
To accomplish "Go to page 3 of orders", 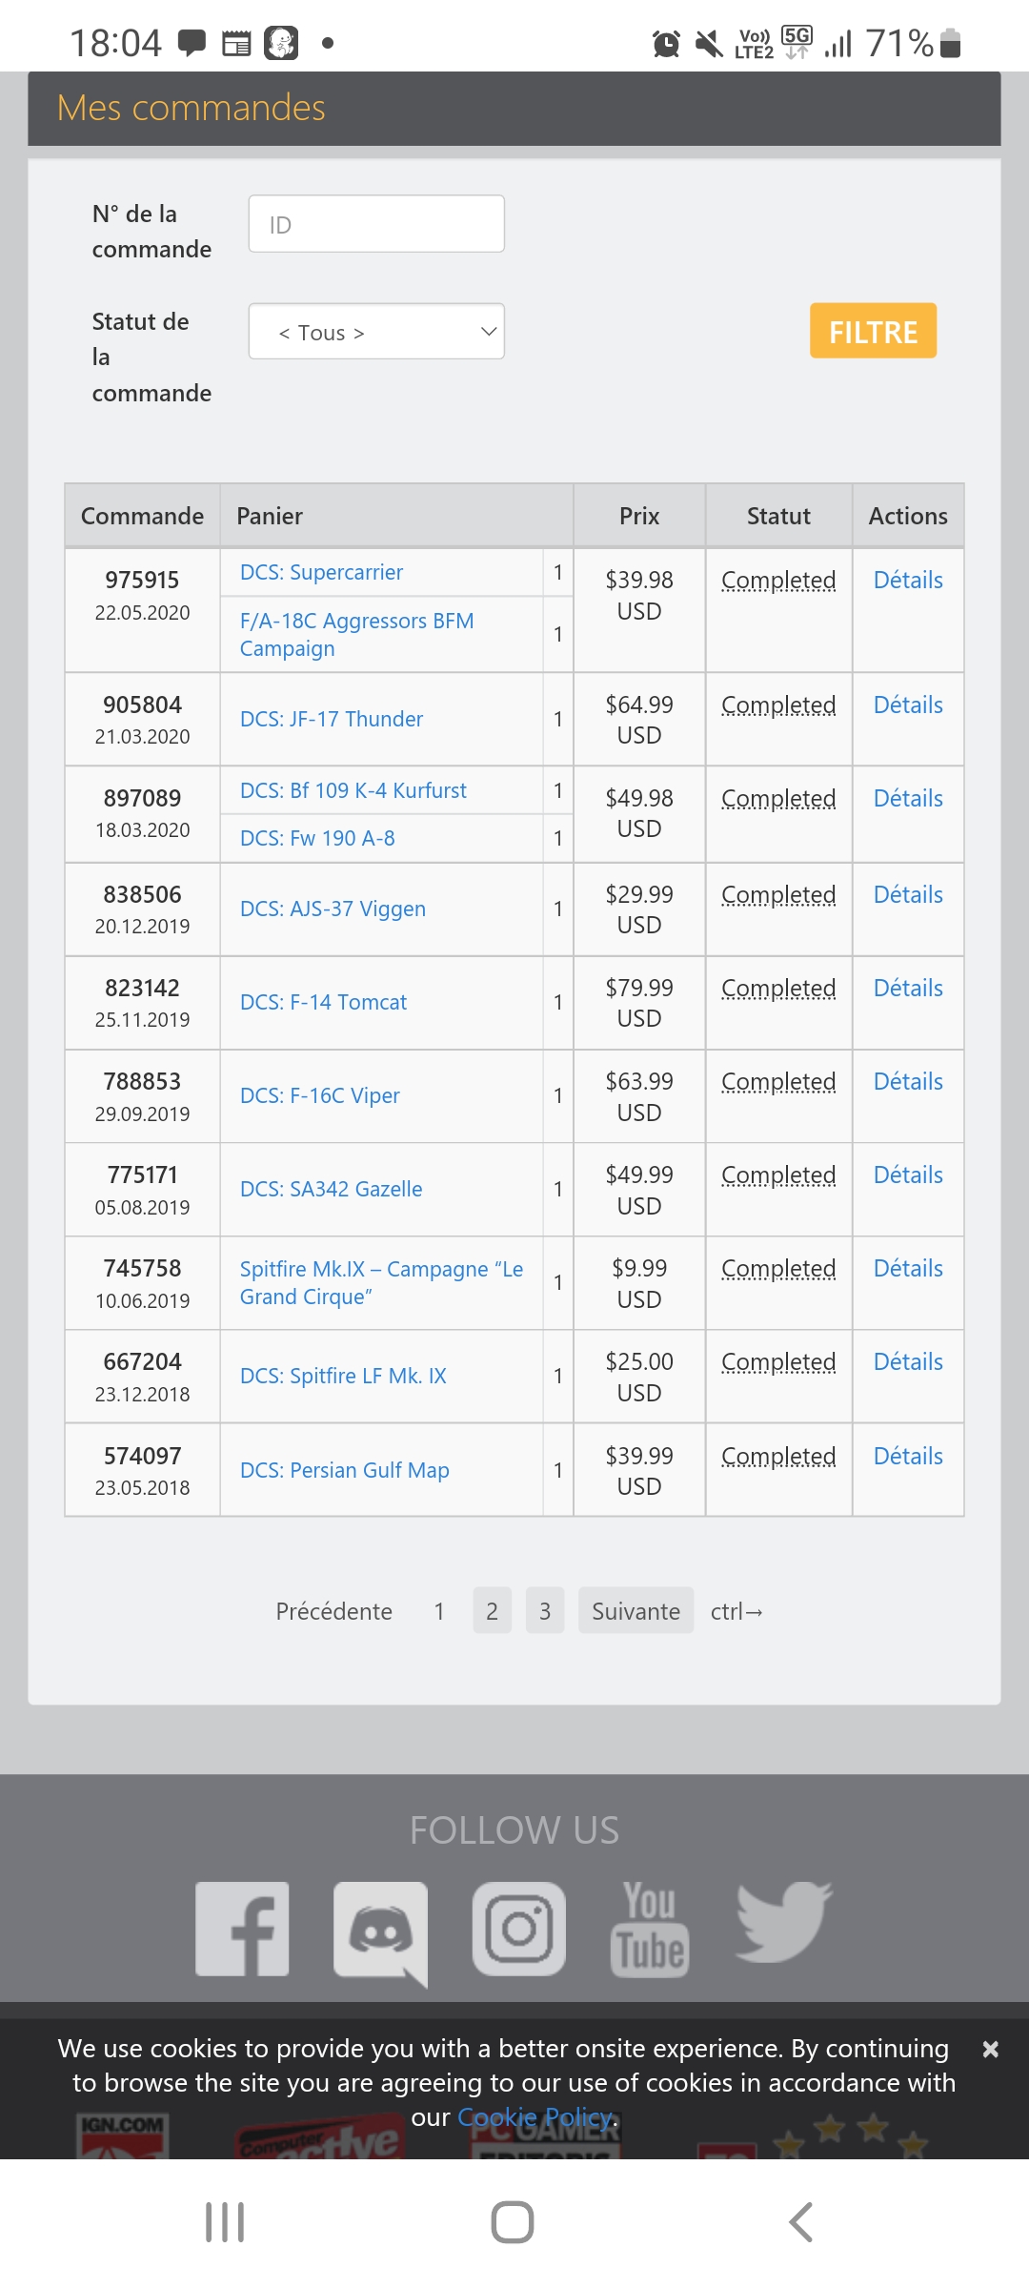I will click(x=545, y=1611).
